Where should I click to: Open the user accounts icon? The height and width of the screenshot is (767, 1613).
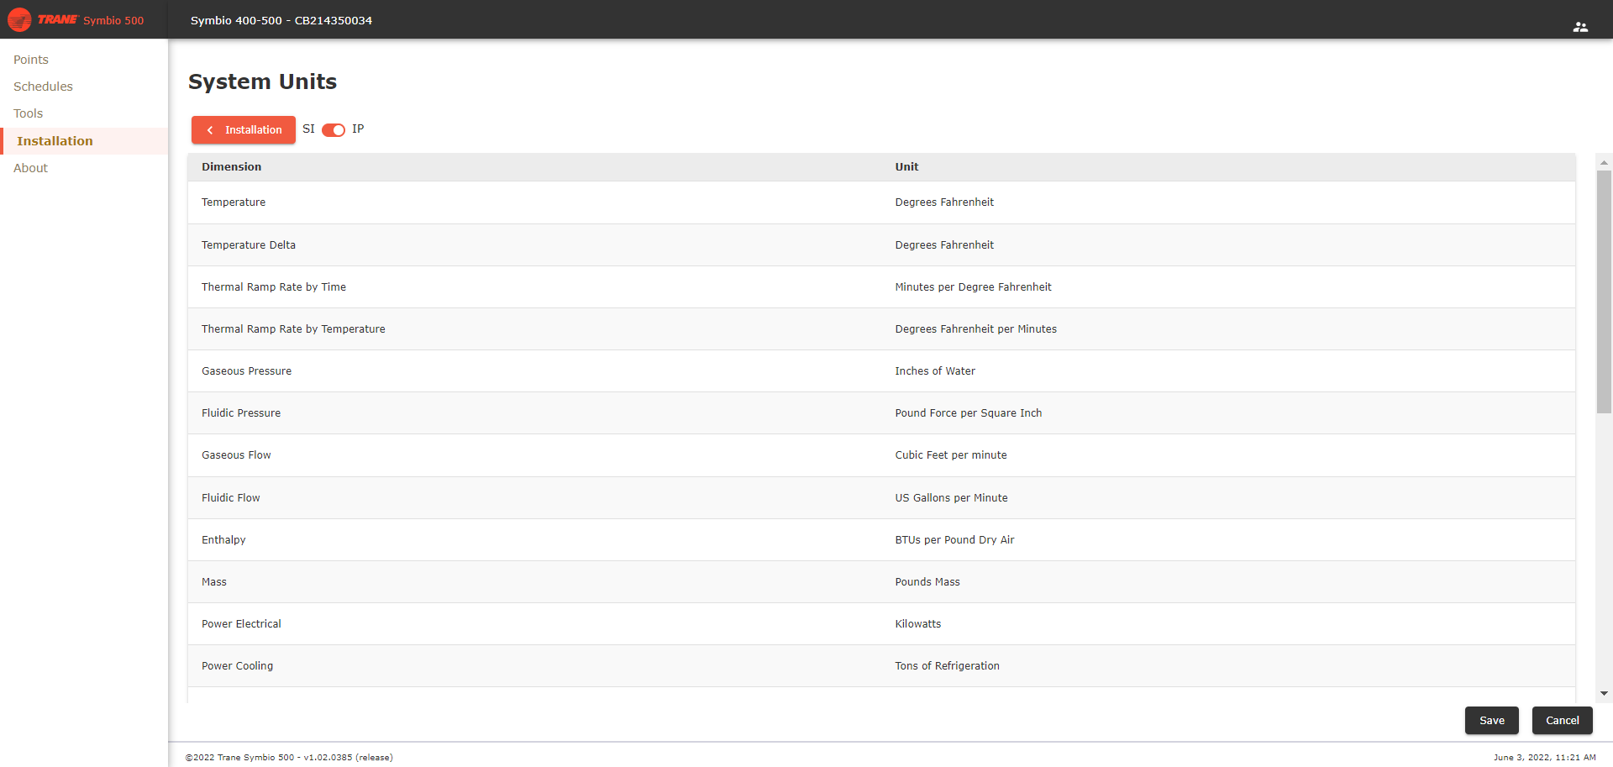point(1579,27)
